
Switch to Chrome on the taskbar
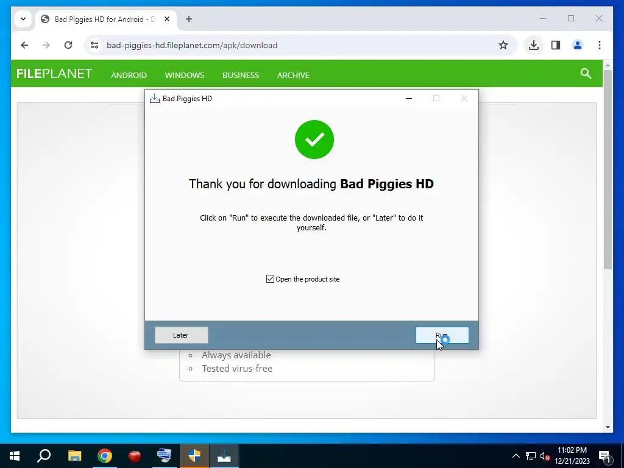coord(105,456)
